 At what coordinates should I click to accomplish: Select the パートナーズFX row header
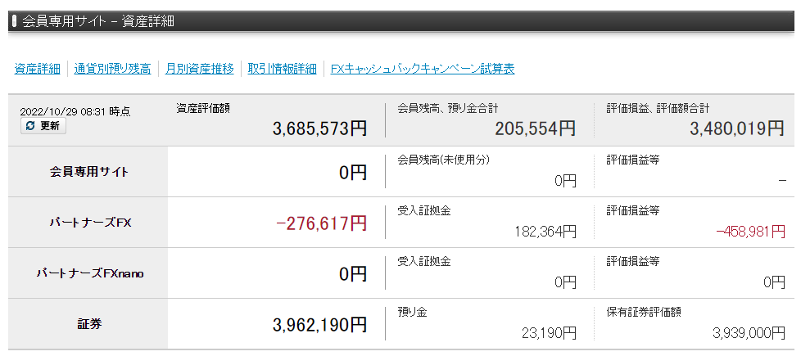[88, 223]
